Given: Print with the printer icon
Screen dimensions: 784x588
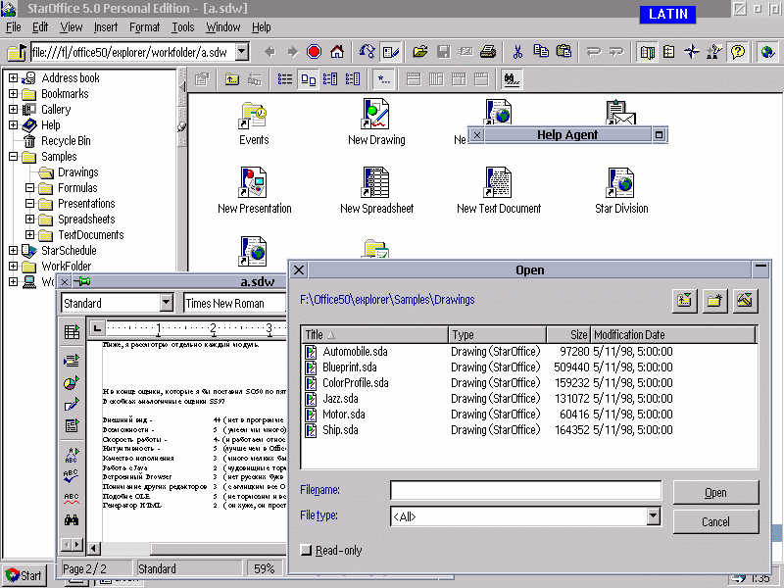Looking at the screenshot, I should point(488,52).
